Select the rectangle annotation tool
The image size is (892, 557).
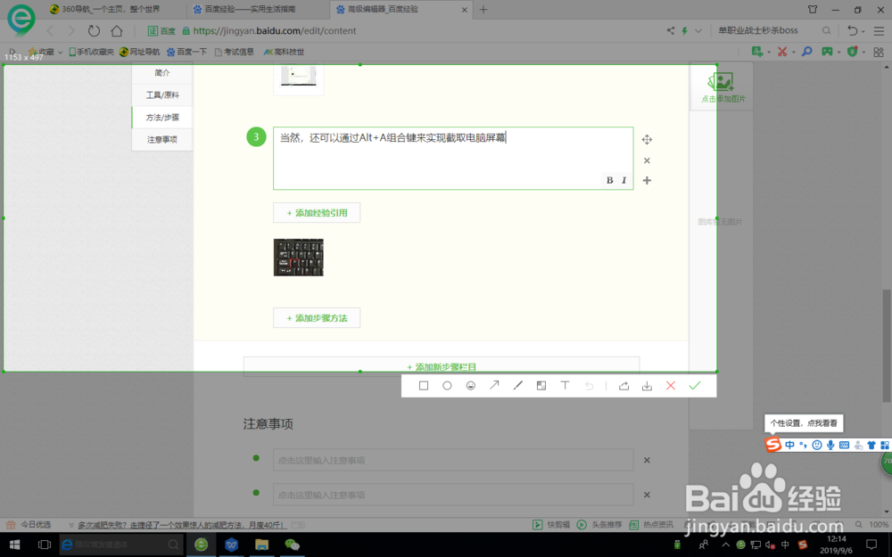click(423, 386)
